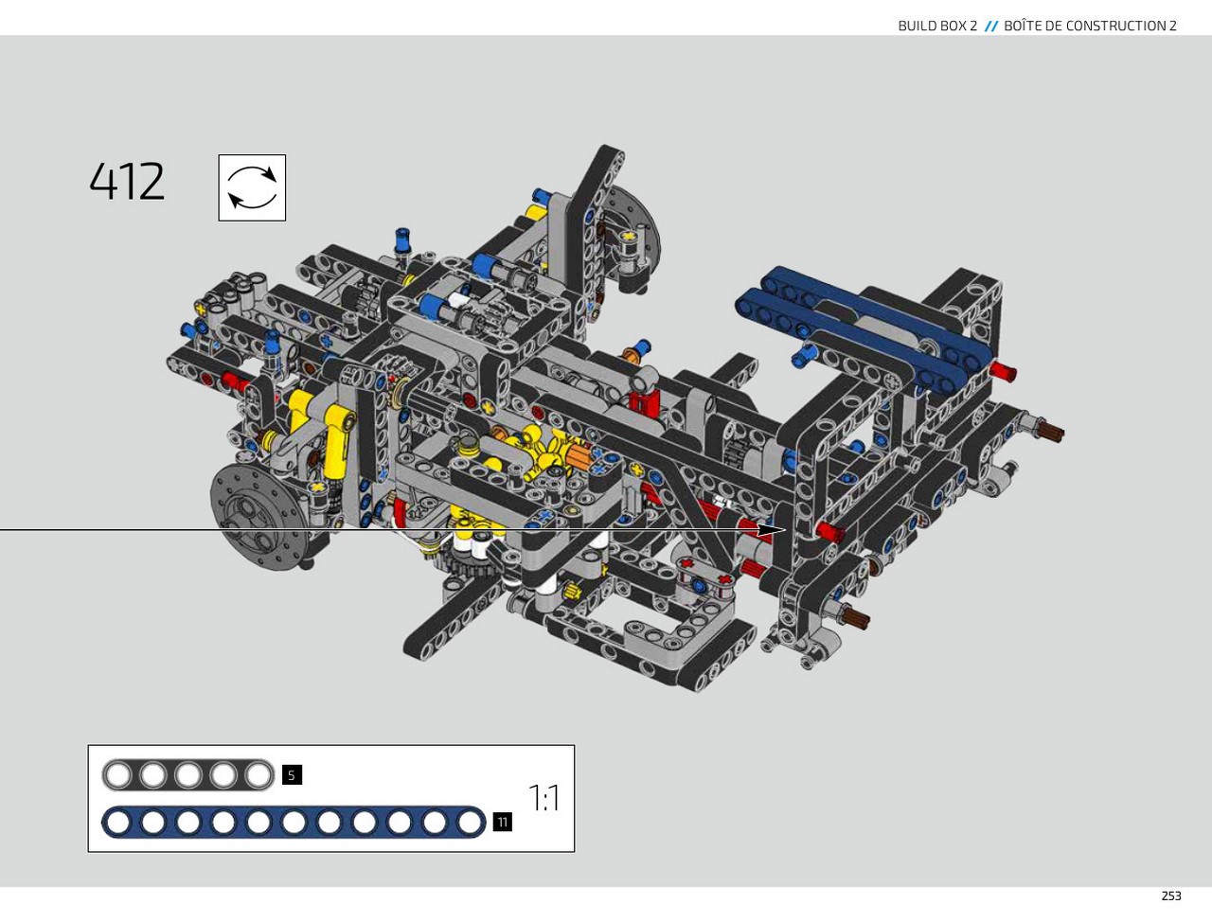Click the BOÎTE DE CONSTRUCTION 2 header text
The height and width of the screenshot is (922, 1212).
click(x=1090, y=26)
